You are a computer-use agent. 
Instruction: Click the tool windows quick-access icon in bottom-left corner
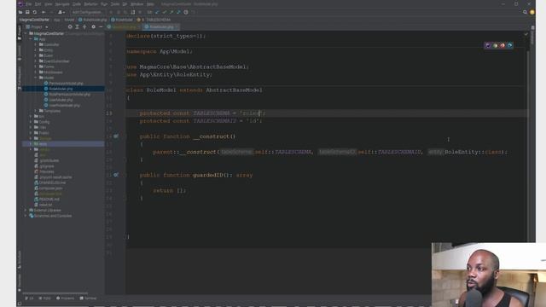[20, 304]
